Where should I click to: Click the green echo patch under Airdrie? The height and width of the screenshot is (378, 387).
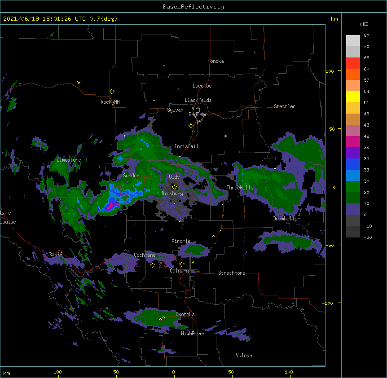coord(194,250)
